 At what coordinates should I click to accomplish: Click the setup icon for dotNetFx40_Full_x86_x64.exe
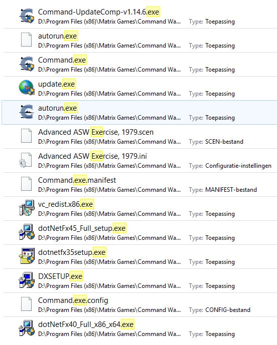[x=27, y=328]
